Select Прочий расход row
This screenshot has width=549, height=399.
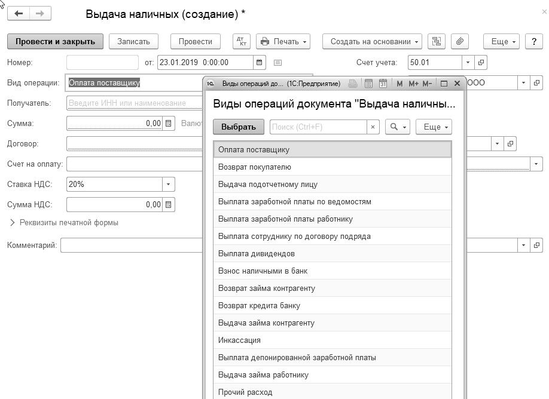[333, 392]
